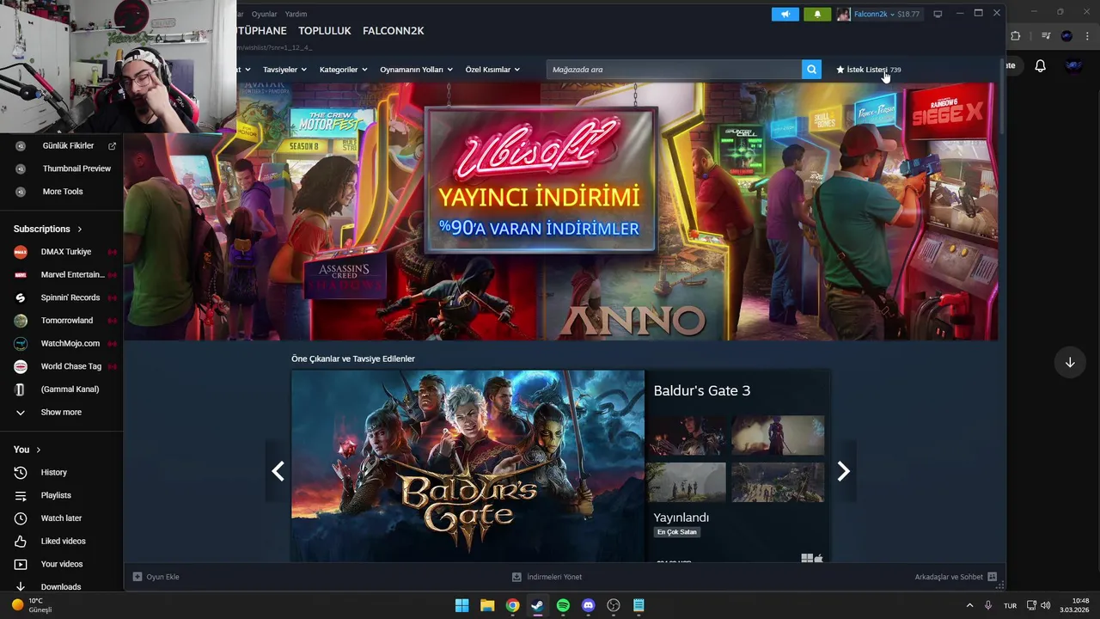Click the YouTube notifications bell icon
Image resolution: width=1100 pixels, height=619 pixels.
tap(1040, 65)
